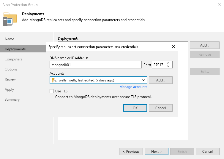The height and width of the screenshot is (159, 224).
Task: Cancel the New Protection Group wizard
Action: [x=208, y=152]
